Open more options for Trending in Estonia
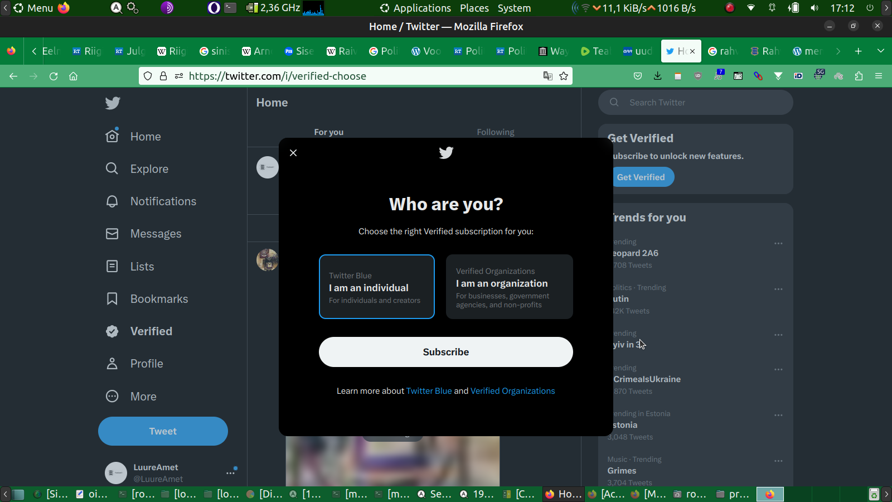The height and width of the screenshot is (502, 892). coord(778,415)
